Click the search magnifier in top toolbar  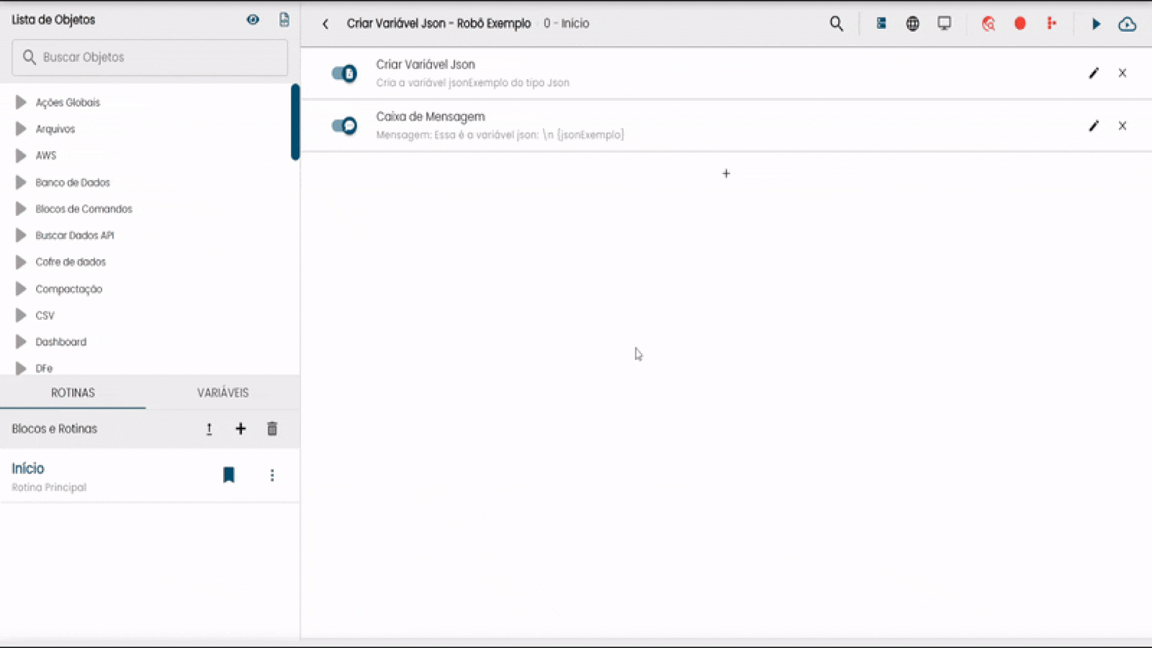coord(836,24)
